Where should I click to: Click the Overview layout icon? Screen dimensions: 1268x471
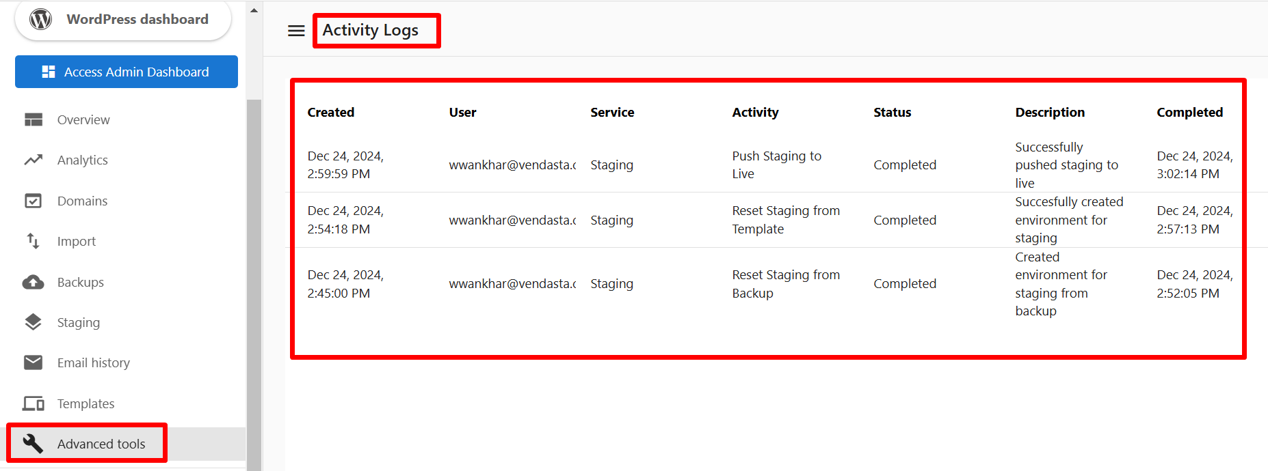click(x=34, y=119)
